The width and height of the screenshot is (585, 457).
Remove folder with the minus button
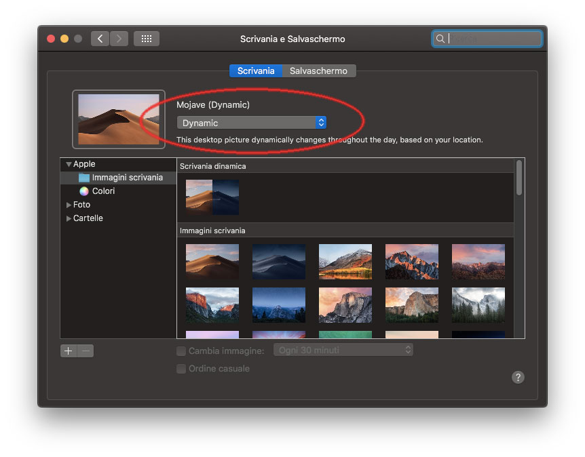[86, 351]
